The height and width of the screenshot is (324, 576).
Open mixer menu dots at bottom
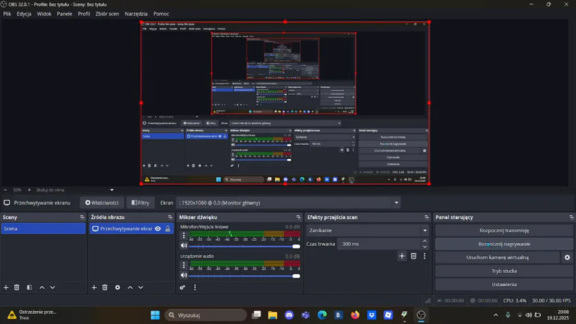pyautogui.click(x=195, y=288)
